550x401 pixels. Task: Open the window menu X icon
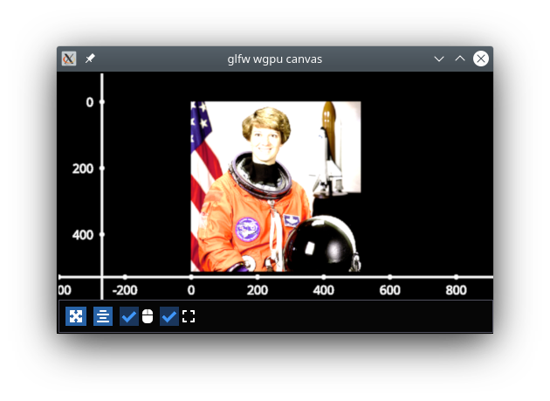[x=69, y=59]
